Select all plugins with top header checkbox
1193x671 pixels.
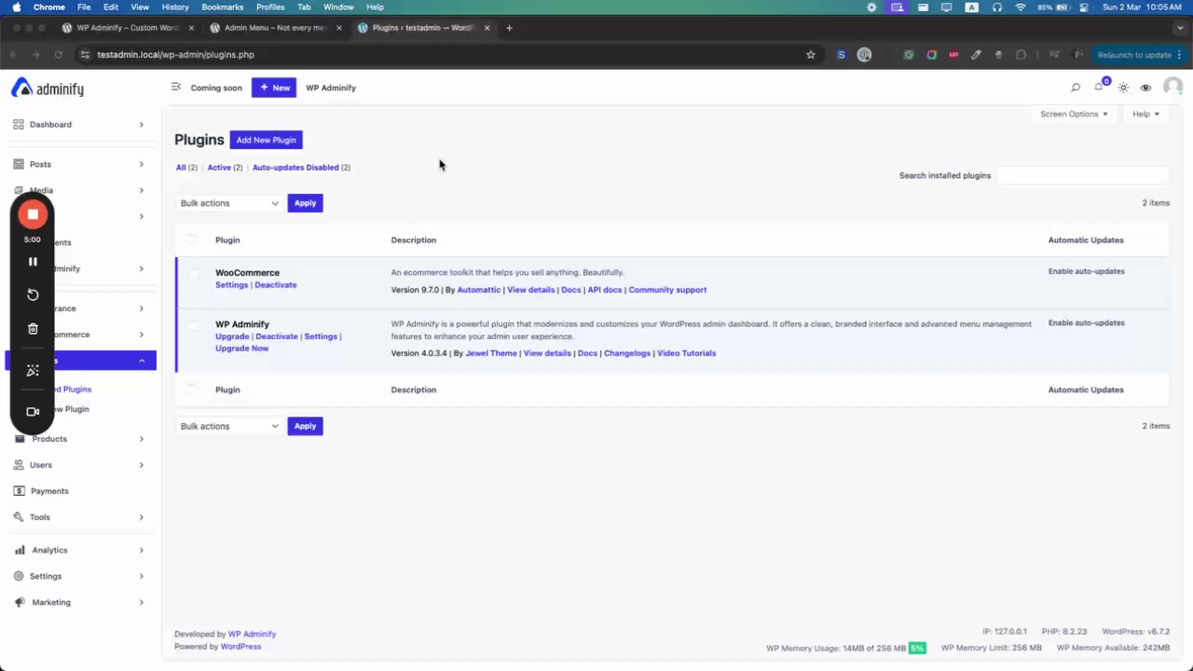point(191,240)
